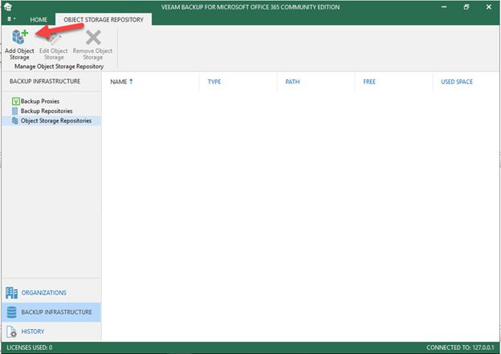Click the Object Storage Repositories cubes icon
The image size is (501, 354).
tap(15, 120)
